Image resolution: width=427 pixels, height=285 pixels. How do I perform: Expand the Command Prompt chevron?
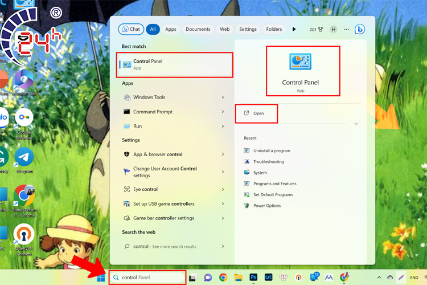point(223,112)
